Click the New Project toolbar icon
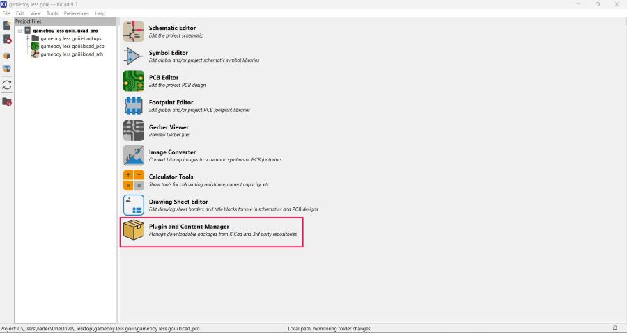Viewport: 627px width, 333px height. pos(7,25)
